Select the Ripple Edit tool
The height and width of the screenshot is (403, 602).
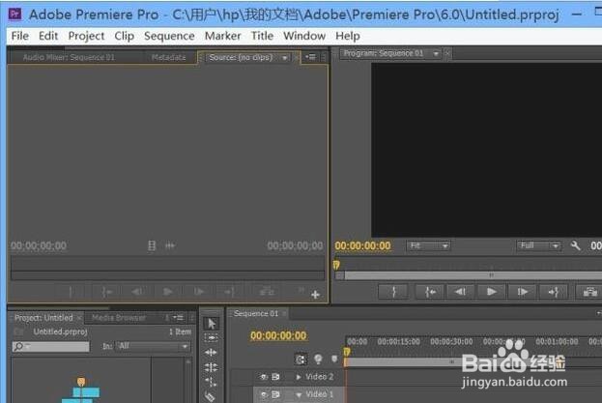[211, 353]
